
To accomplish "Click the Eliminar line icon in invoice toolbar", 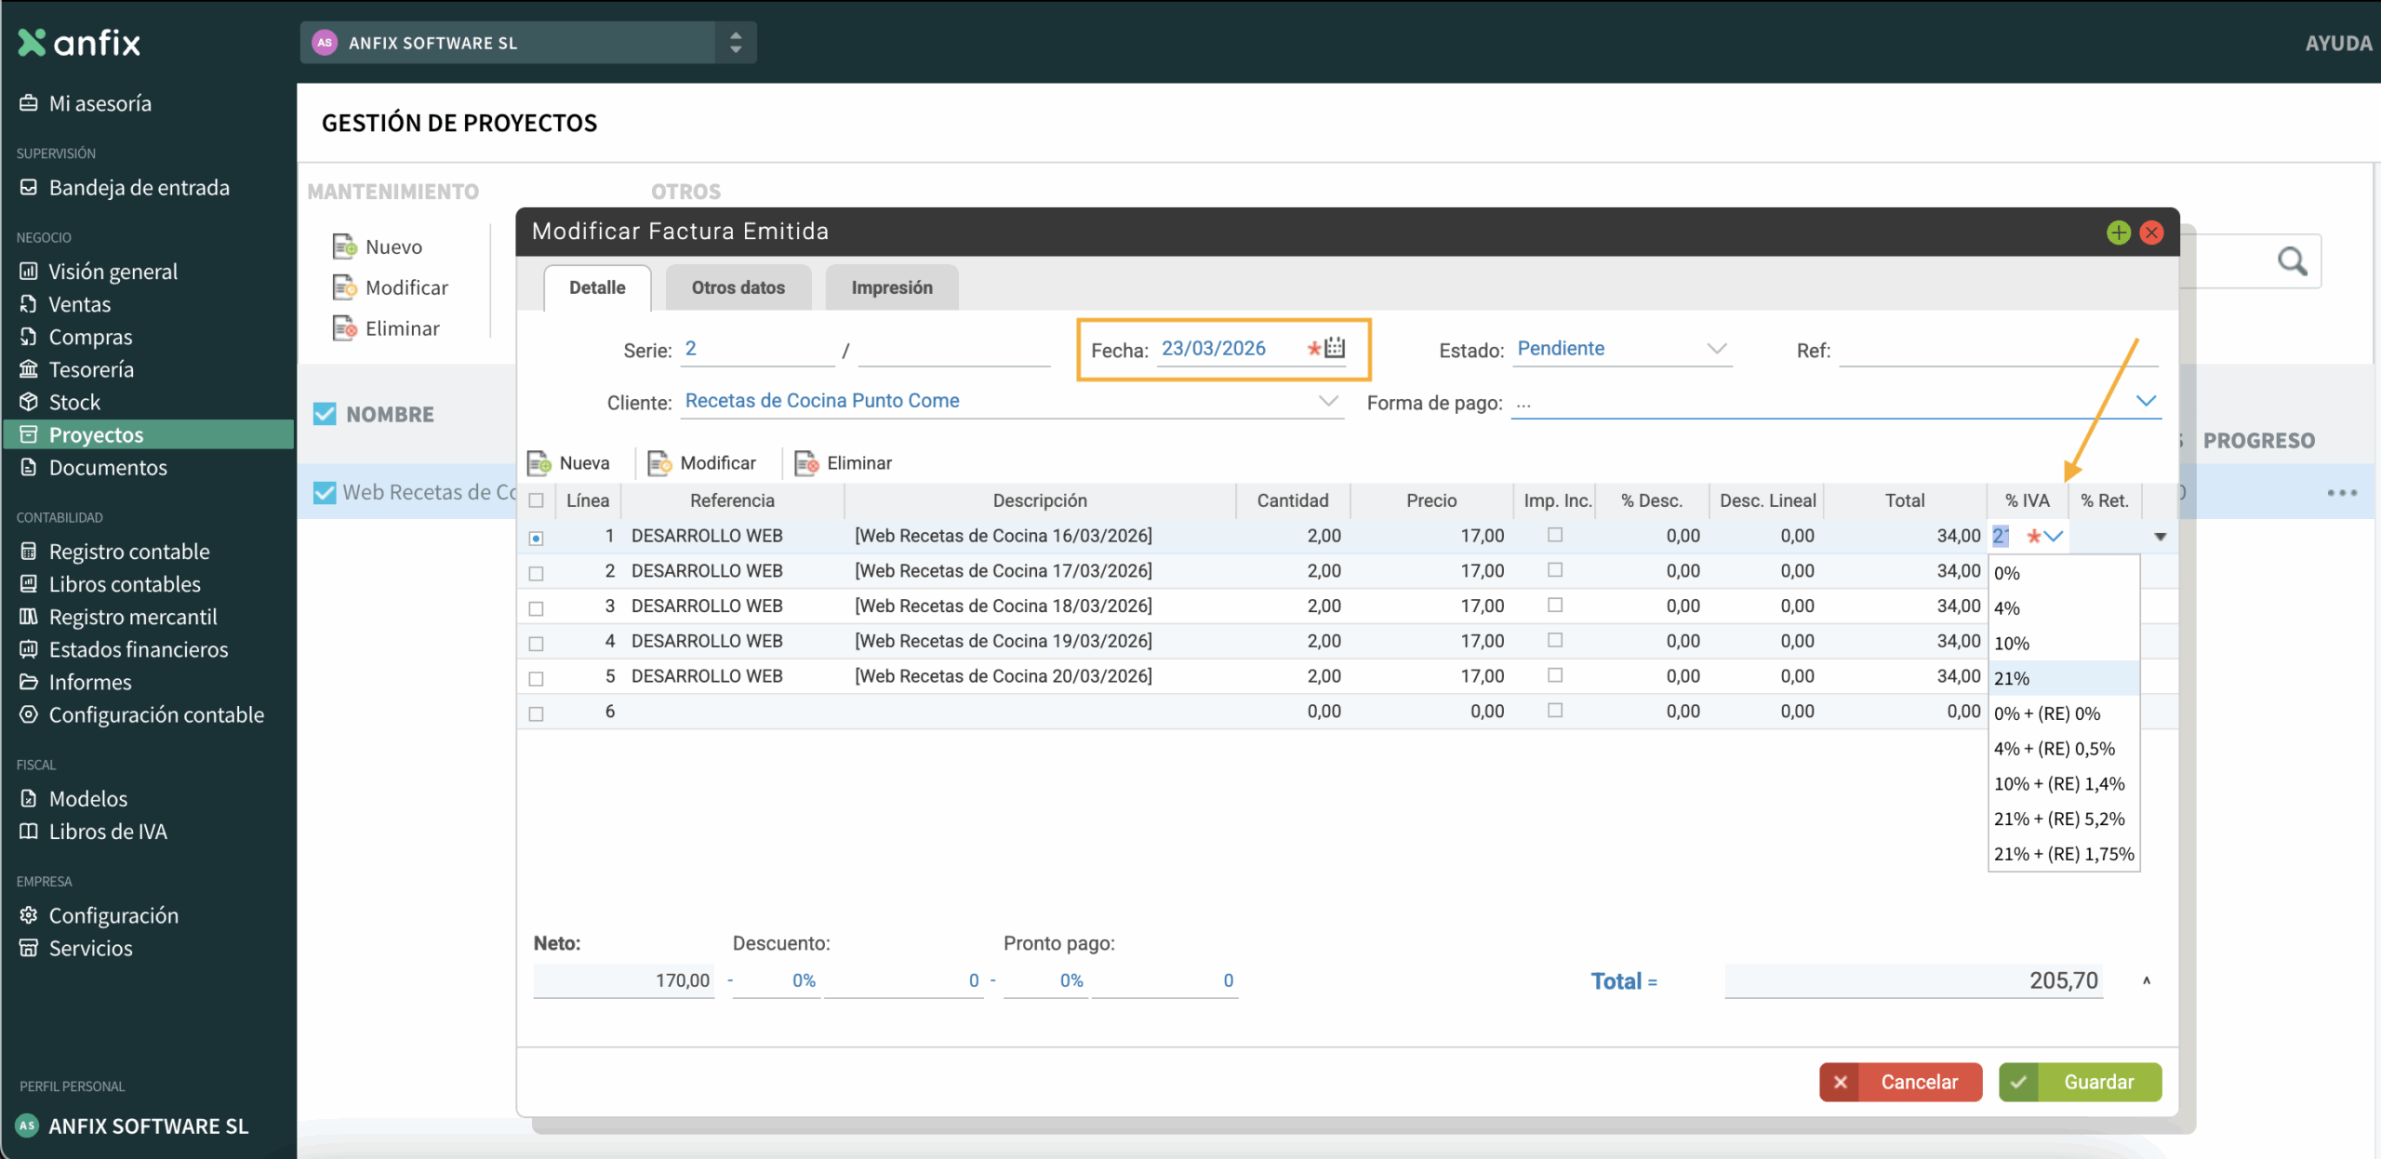I will click(x=805, y=463).
